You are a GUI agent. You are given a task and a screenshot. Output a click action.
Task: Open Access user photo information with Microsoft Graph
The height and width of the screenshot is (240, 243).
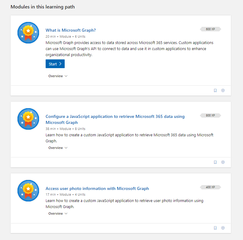97,188
